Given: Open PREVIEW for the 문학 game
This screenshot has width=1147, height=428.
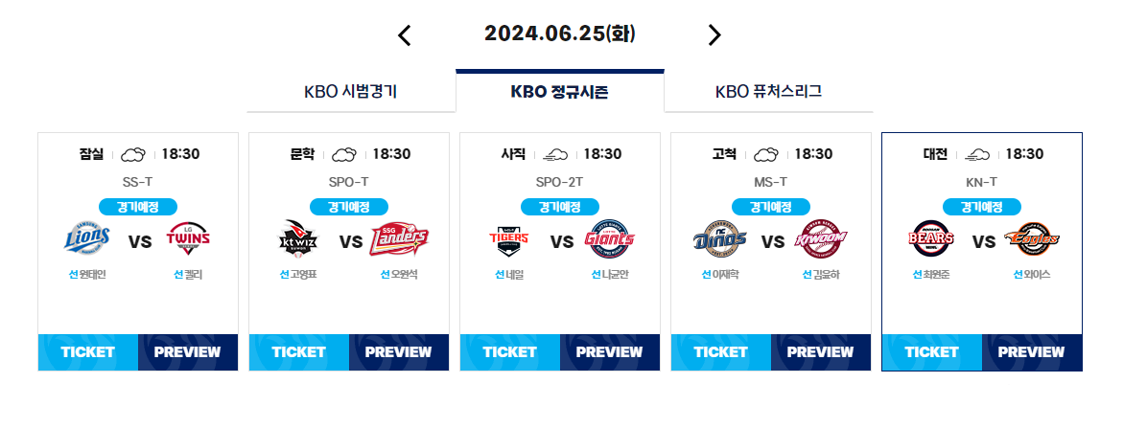Looking at the screenshot, I should (x=399, y=352).
